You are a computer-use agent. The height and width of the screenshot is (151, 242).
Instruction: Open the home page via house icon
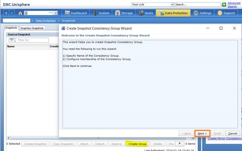tap(20, 13)
